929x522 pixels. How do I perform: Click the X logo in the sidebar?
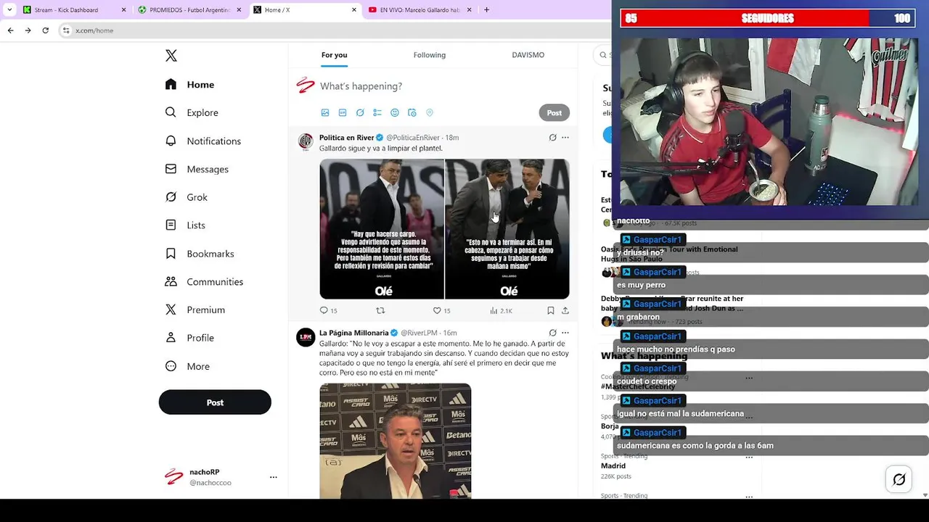point(171,56)
